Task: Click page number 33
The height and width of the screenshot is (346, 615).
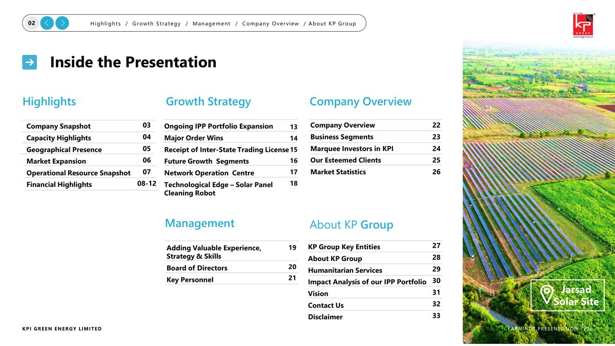Action: pos(436,316)
